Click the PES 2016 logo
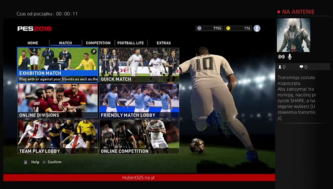The width and height of the screenshot is (333, 189). click(x=35, y=29)
